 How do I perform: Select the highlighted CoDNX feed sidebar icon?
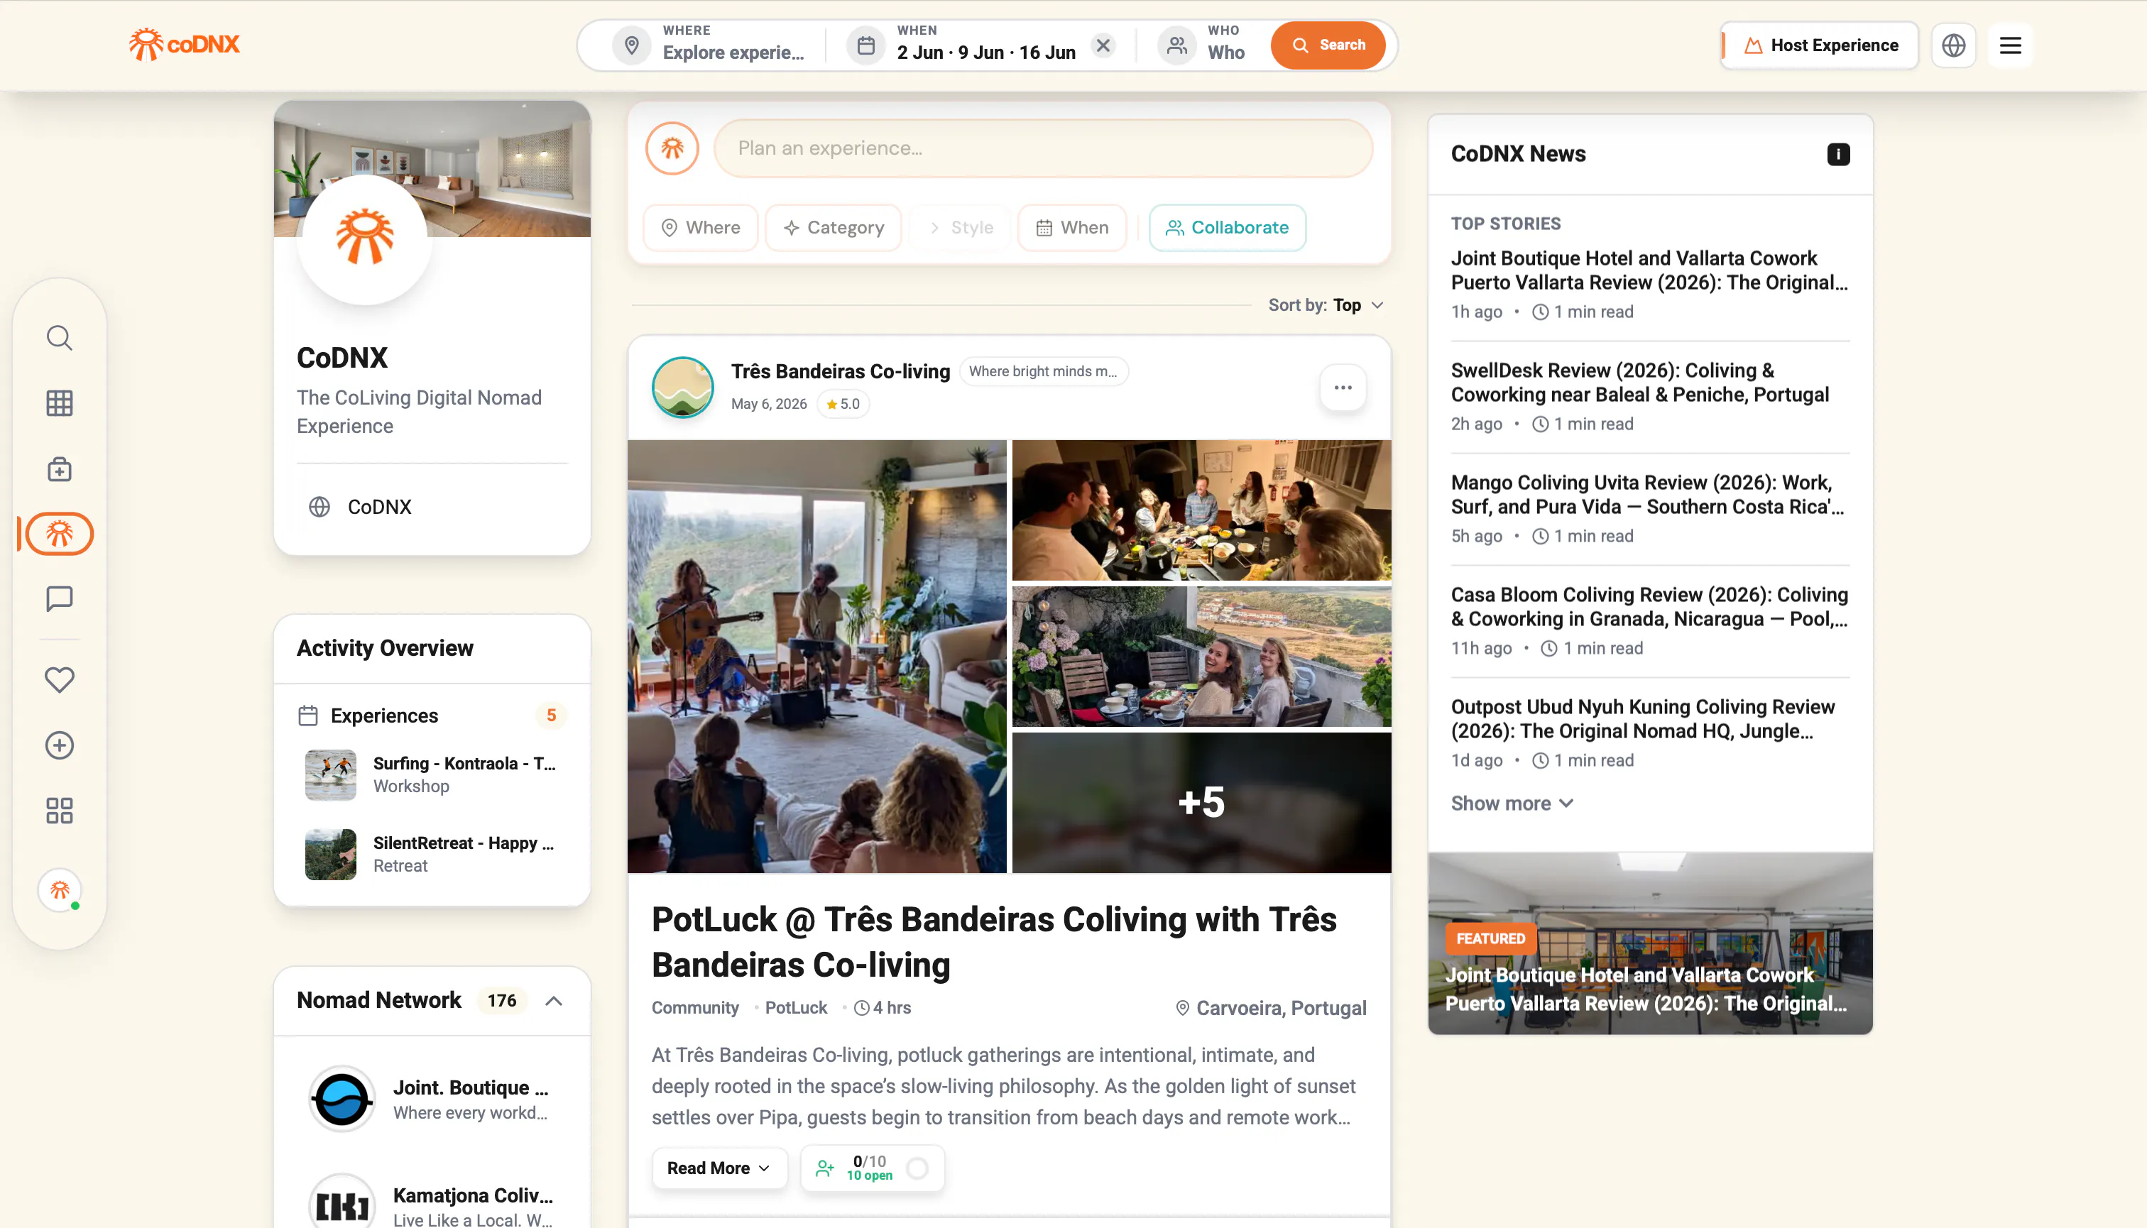59,534
